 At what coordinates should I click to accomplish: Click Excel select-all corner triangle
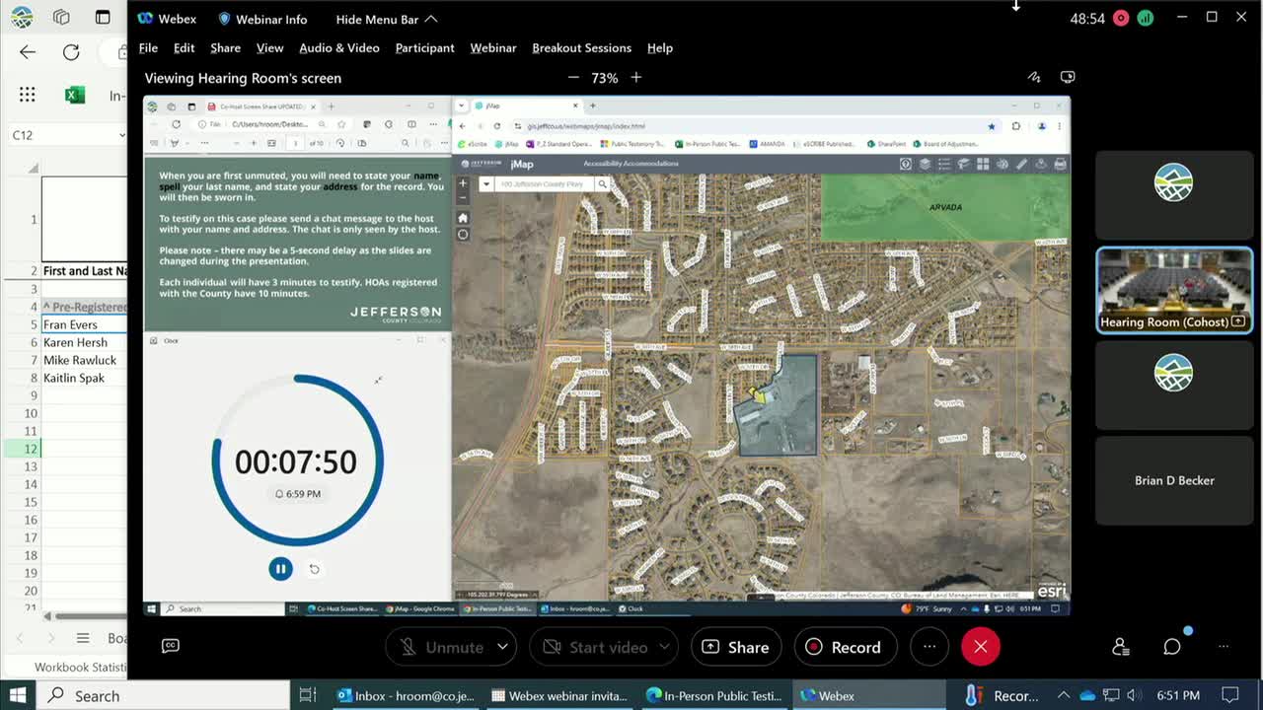33,169
